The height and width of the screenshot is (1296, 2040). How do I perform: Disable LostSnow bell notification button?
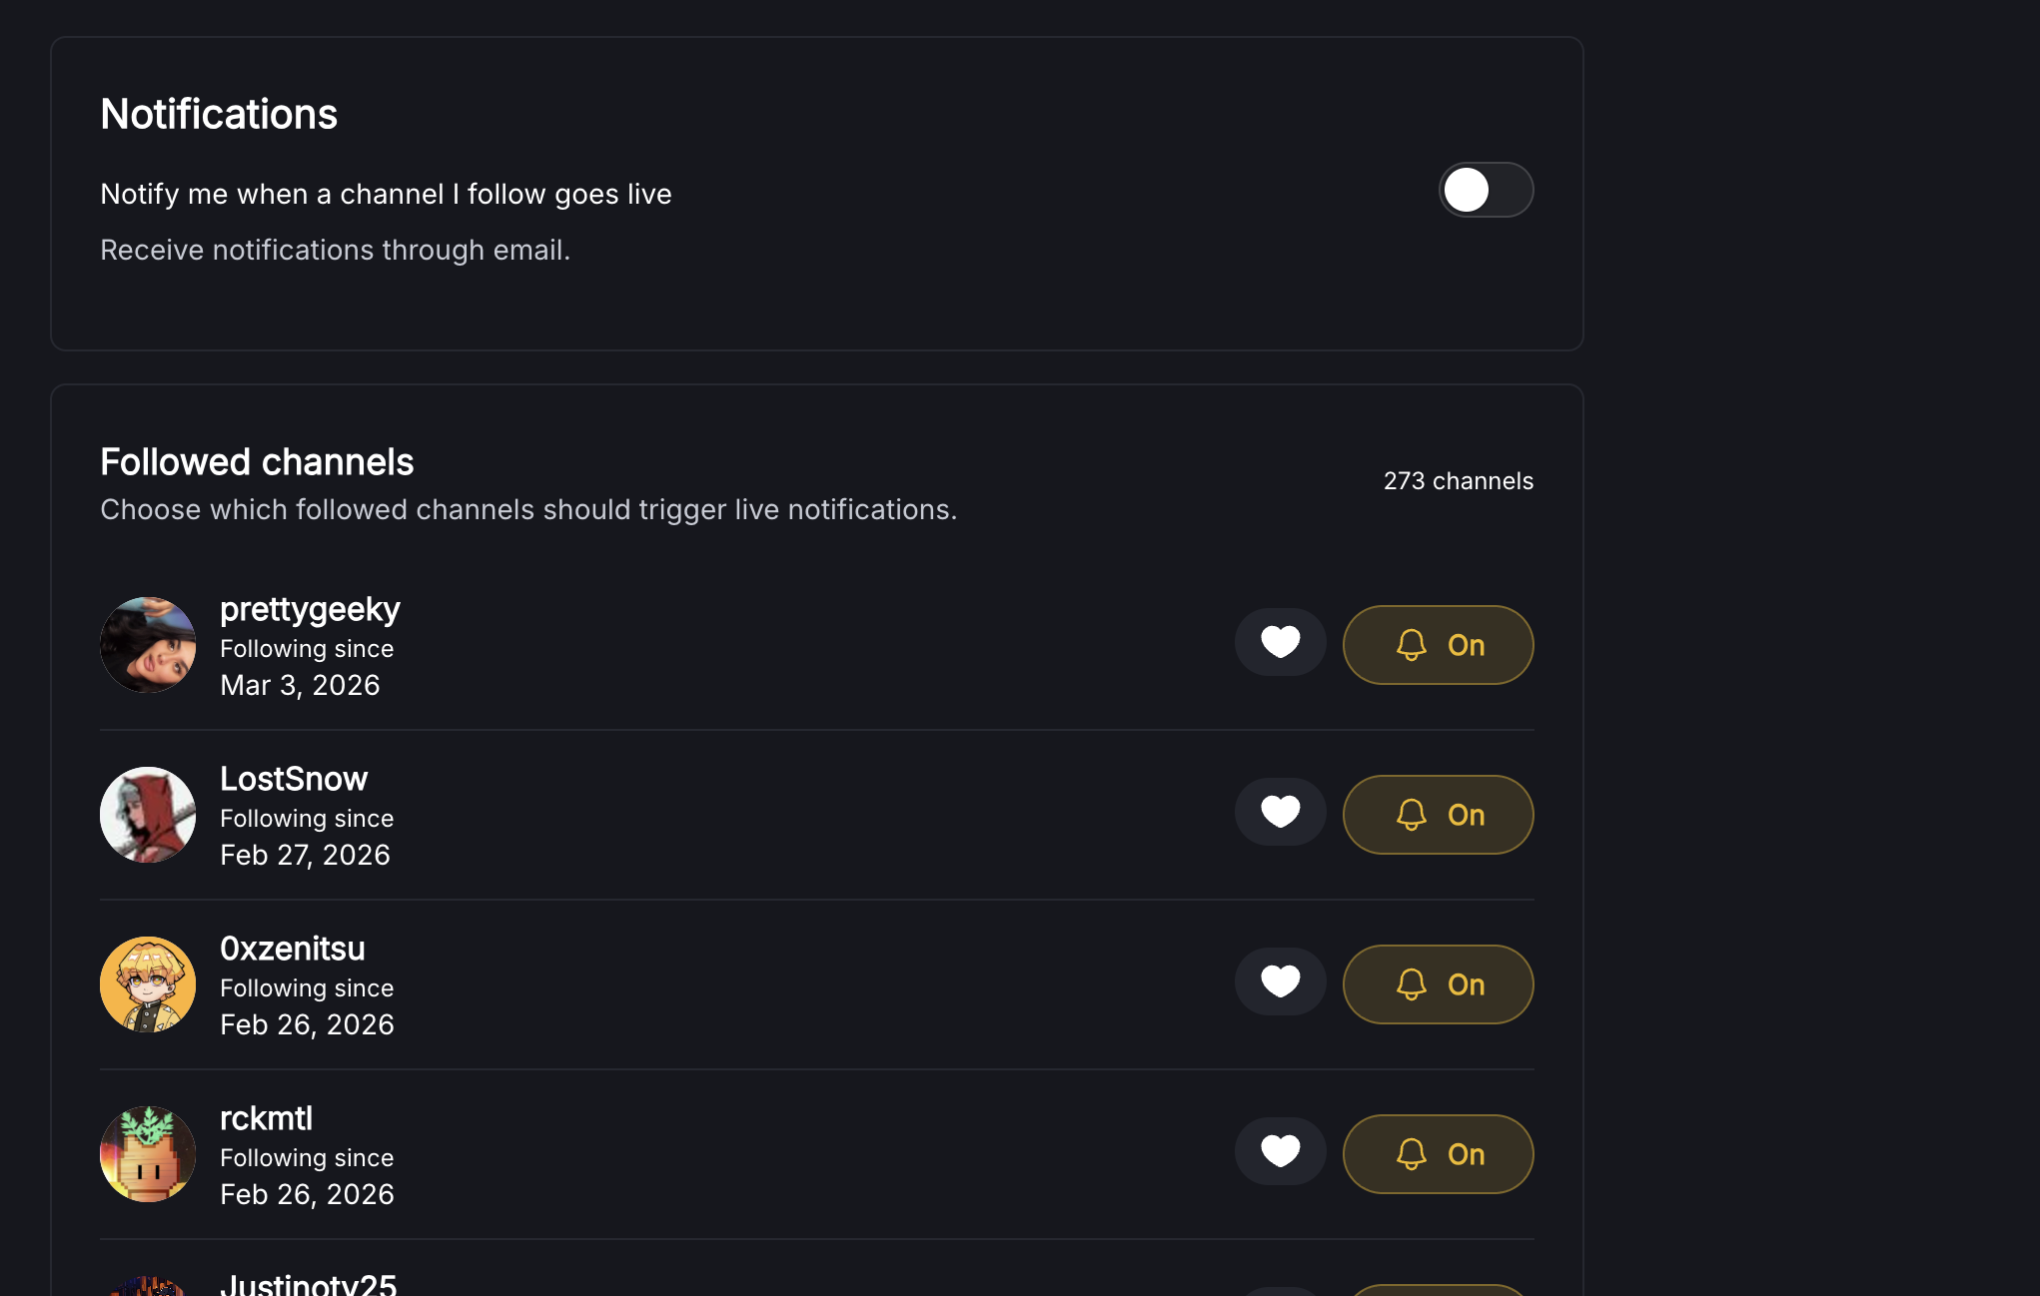click(x=1438, y=815)
